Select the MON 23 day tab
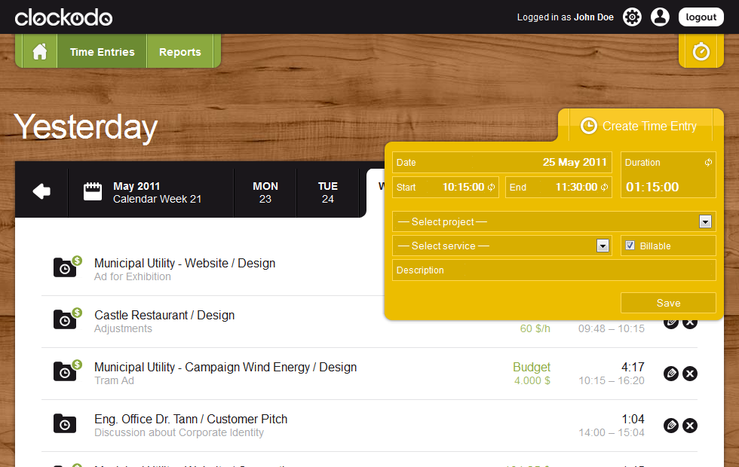This screenshot has width=739, height=467. pos(265,193)
